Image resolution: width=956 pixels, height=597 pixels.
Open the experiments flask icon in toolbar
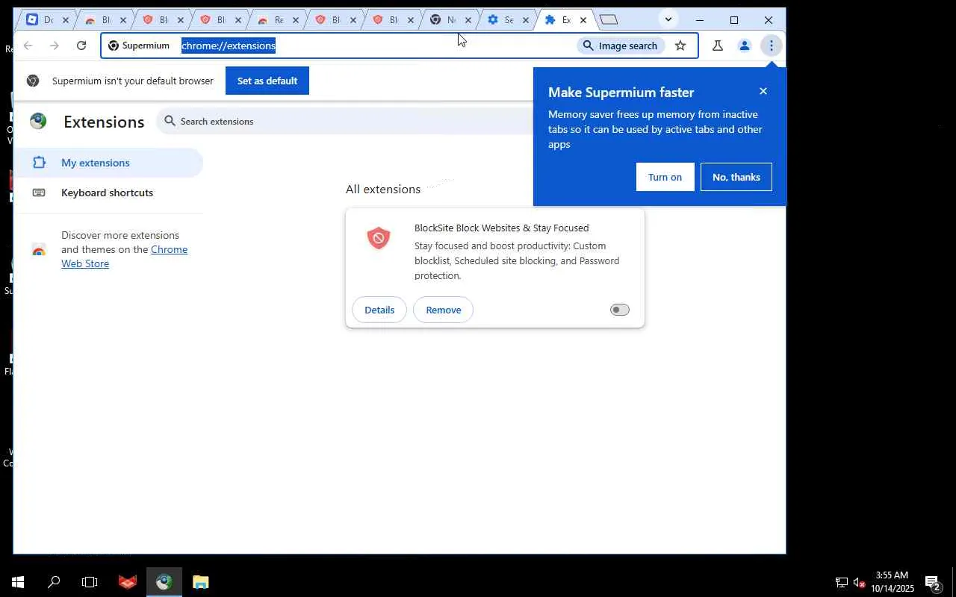point(718,46)
